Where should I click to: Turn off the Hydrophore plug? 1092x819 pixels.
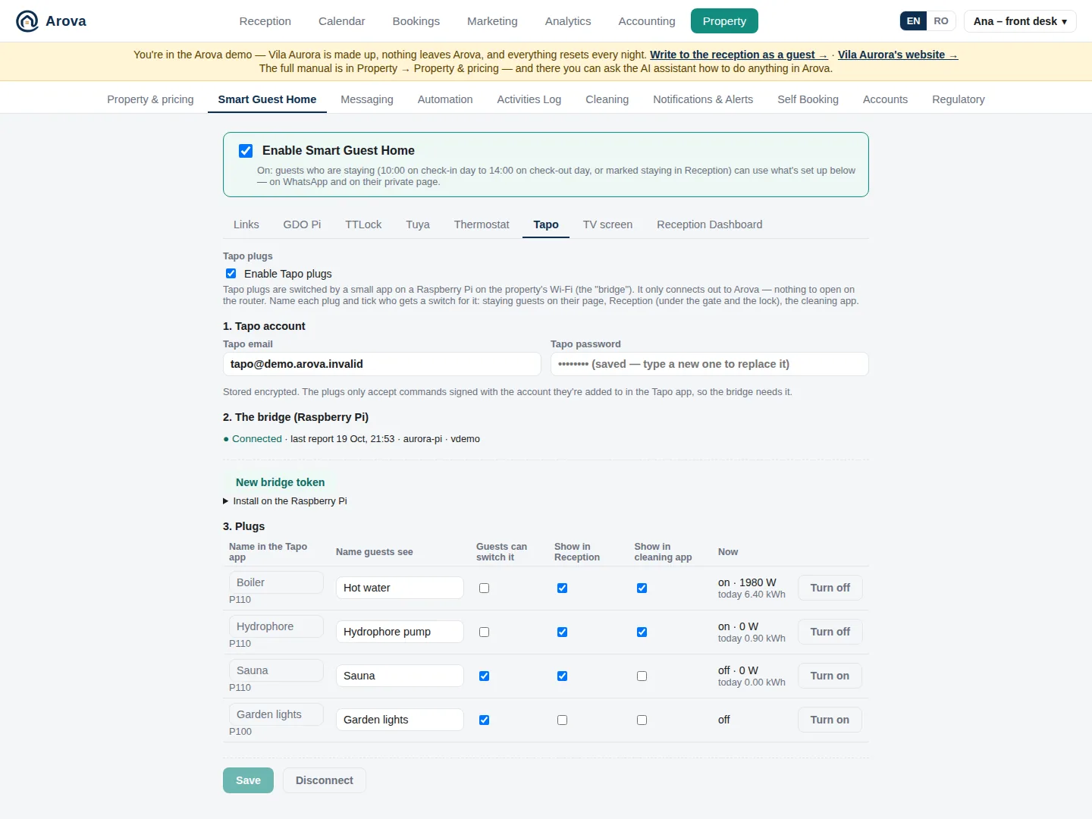[830, 632]
